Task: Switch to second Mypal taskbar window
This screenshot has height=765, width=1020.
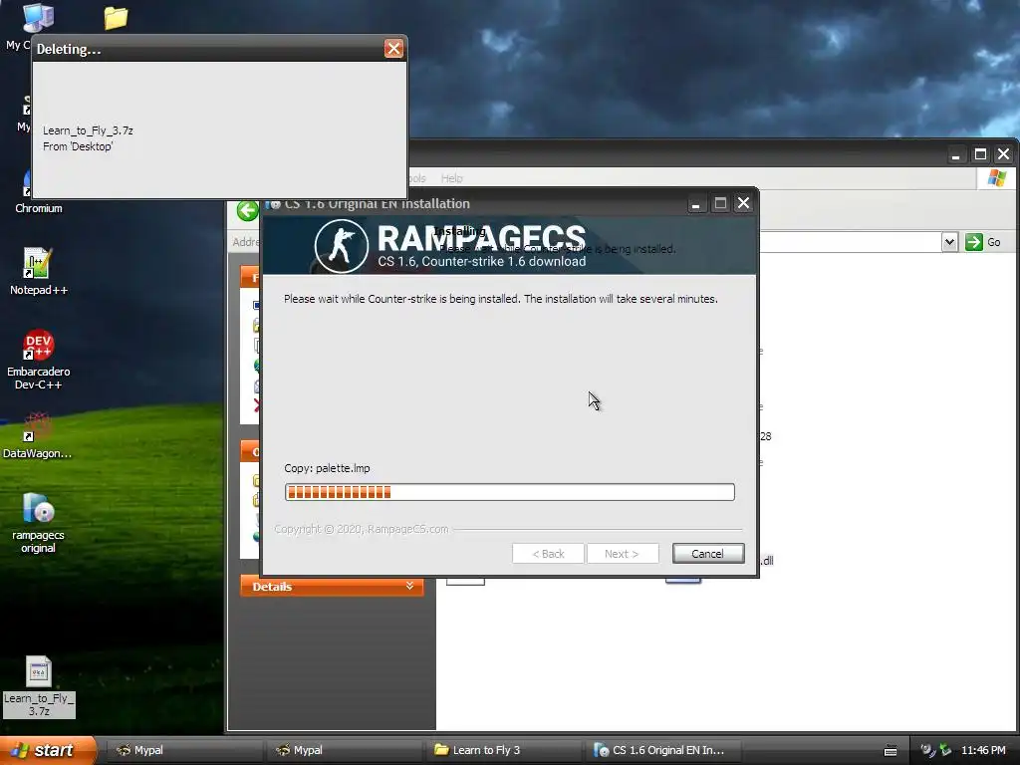Action: point(343,750)
